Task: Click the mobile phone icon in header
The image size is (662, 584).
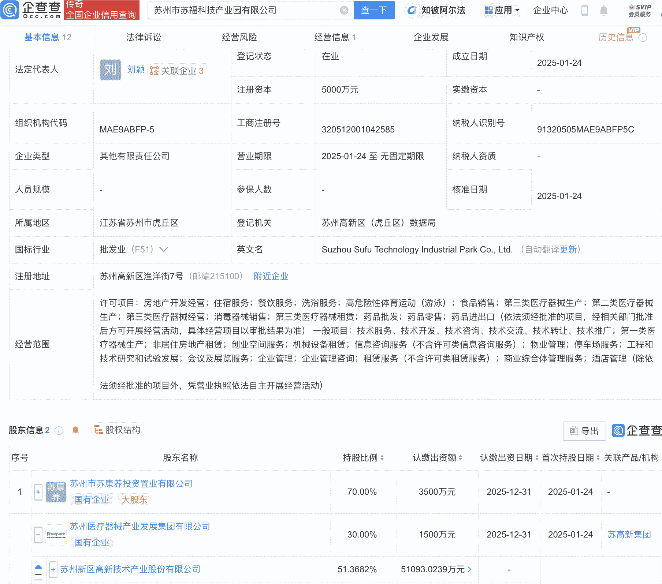Action: [585, 10]
